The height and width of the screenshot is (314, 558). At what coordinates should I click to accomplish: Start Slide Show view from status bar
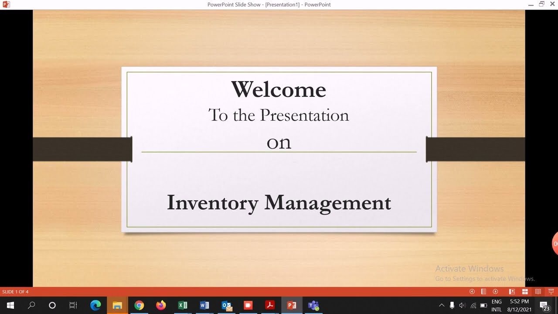point(551,292)
